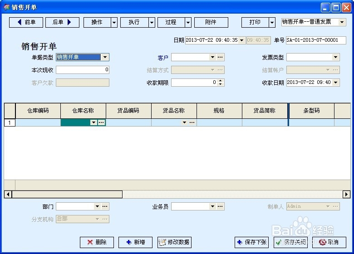Click the 条型码 column header
354x254 pixels.
pos(311,111)
